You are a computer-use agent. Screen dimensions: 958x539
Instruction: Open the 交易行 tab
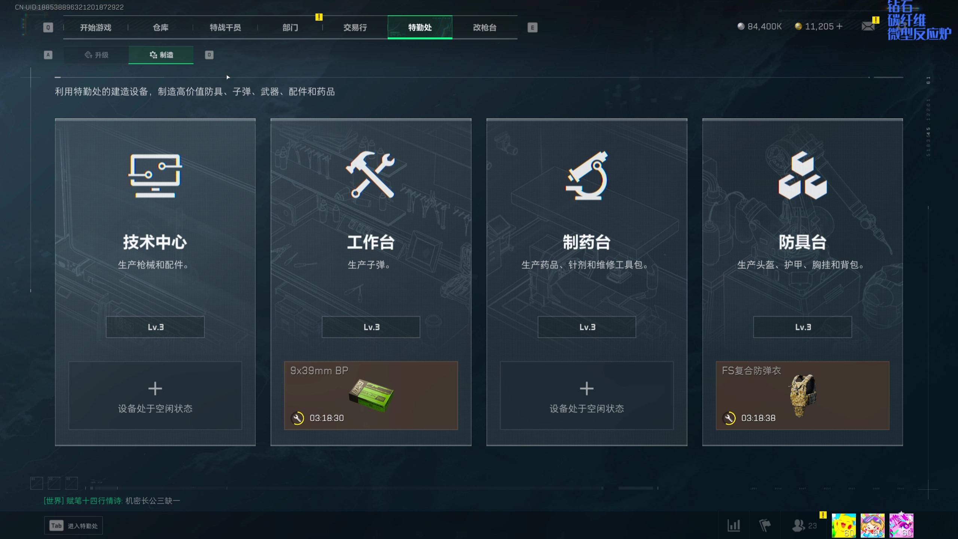coord(355,27)
